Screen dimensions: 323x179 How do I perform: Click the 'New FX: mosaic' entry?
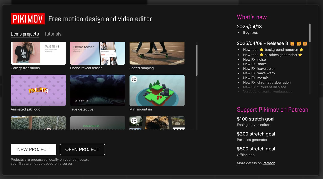pyautogui.click(x=256, y=78)
